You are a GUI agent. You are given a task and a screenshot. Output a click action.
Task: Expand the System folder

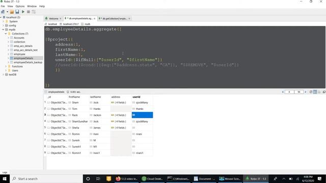point(4,21)
